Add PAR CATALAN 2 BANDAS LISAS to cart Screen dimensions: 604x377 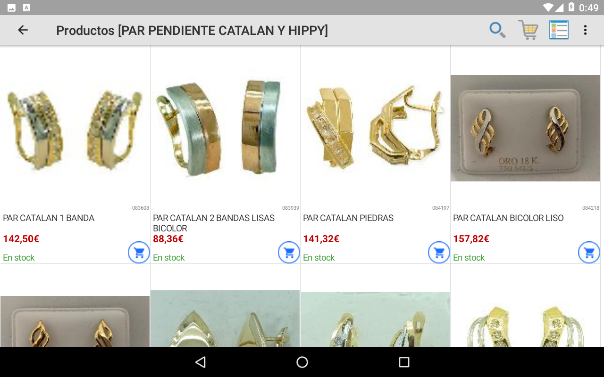[289, 253]
